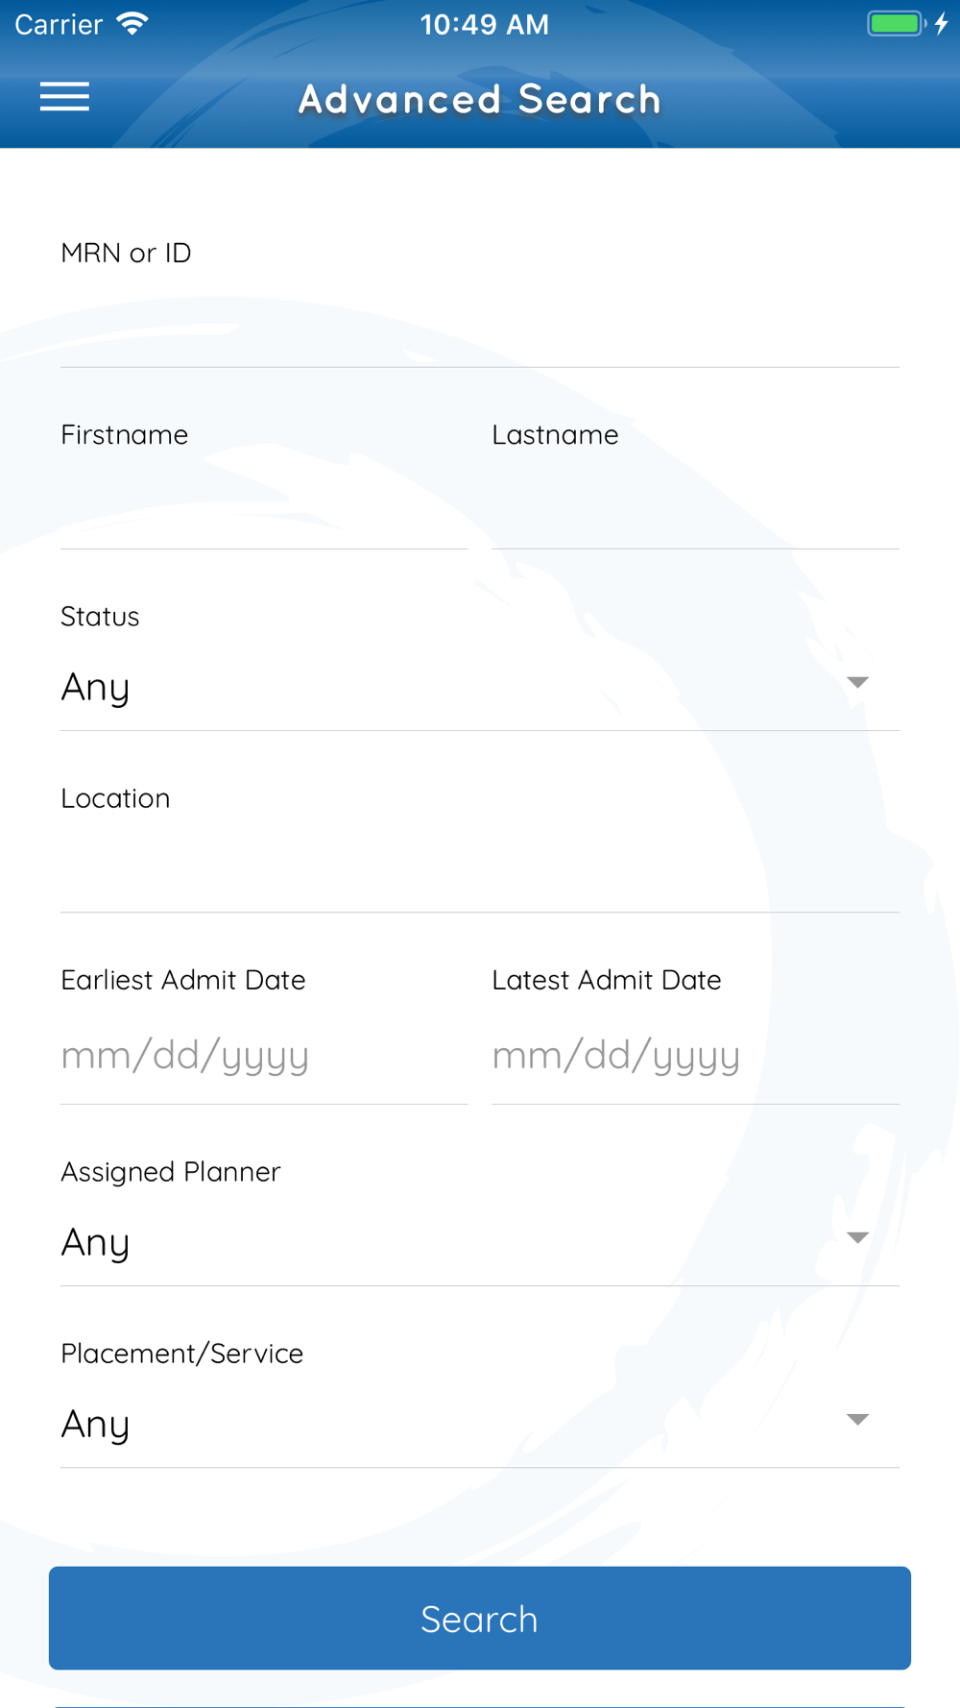Set the Latest Admit Date field
960x1708 pixels.
(x=695, y=1056)
